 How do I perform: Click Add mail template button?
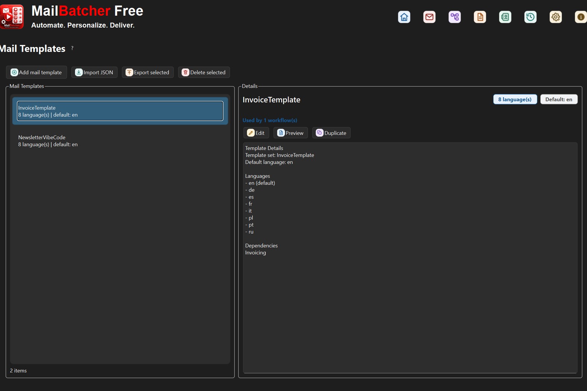coord(37,72)
